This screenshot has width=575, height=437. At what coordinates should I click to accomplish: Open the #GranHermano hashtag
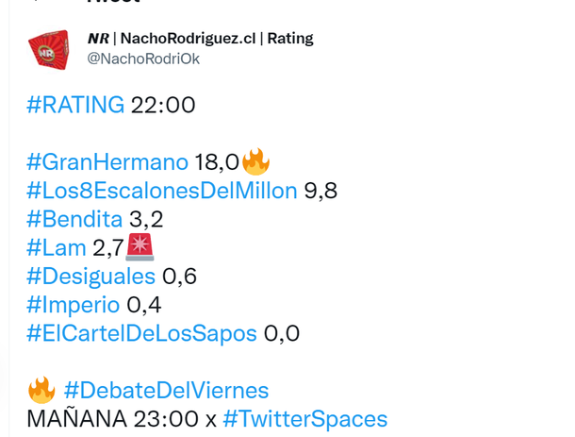[107, 163]
